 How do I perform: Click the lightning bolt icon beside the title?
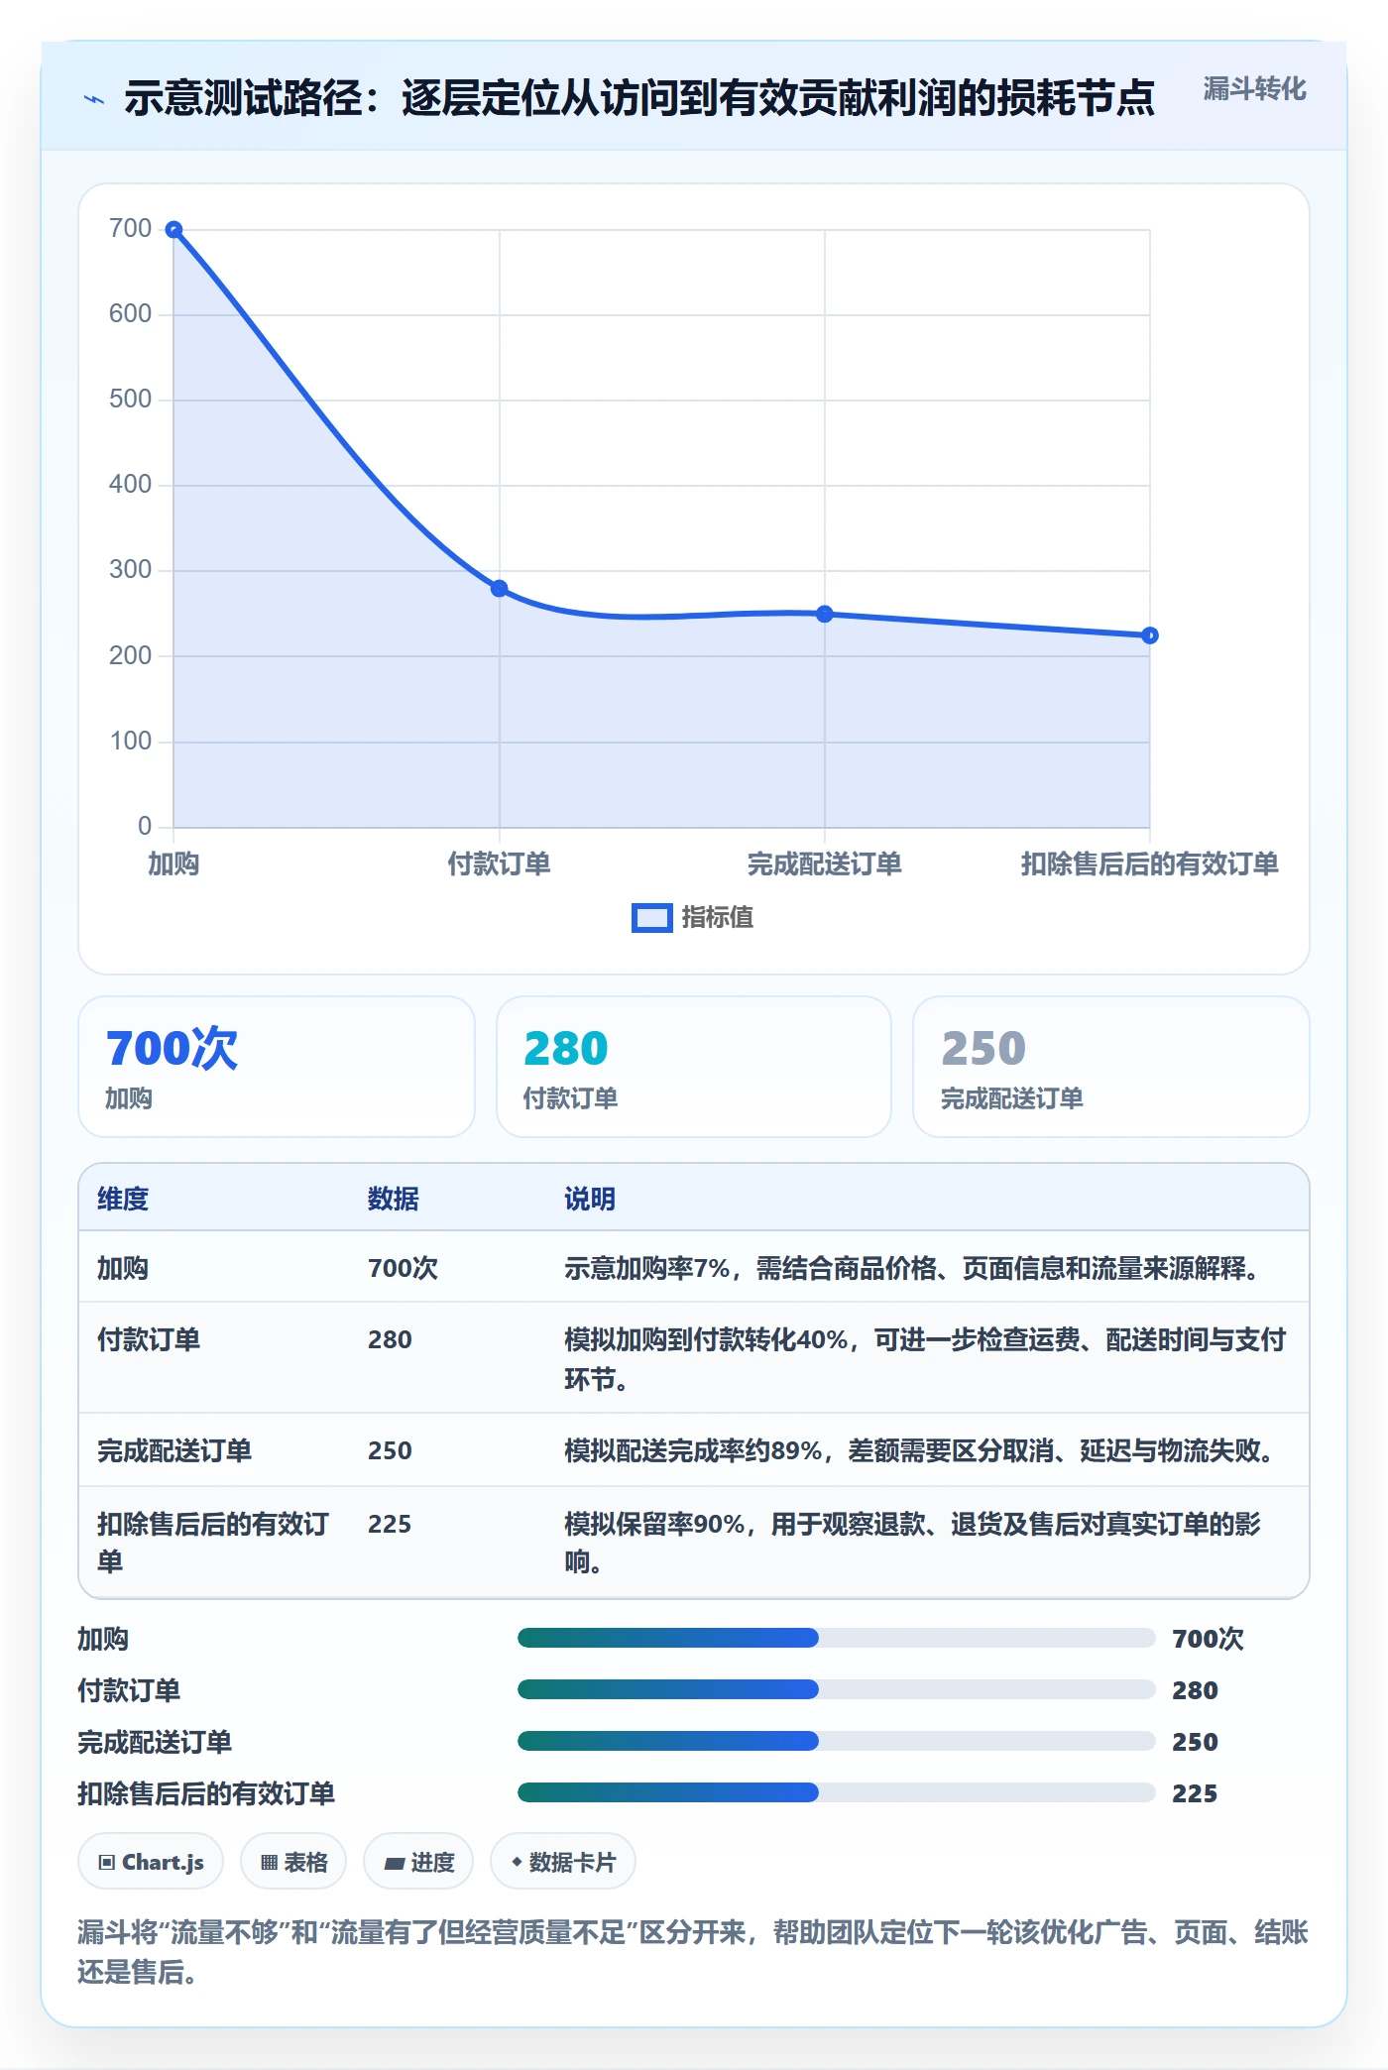(x=94, y=99)
